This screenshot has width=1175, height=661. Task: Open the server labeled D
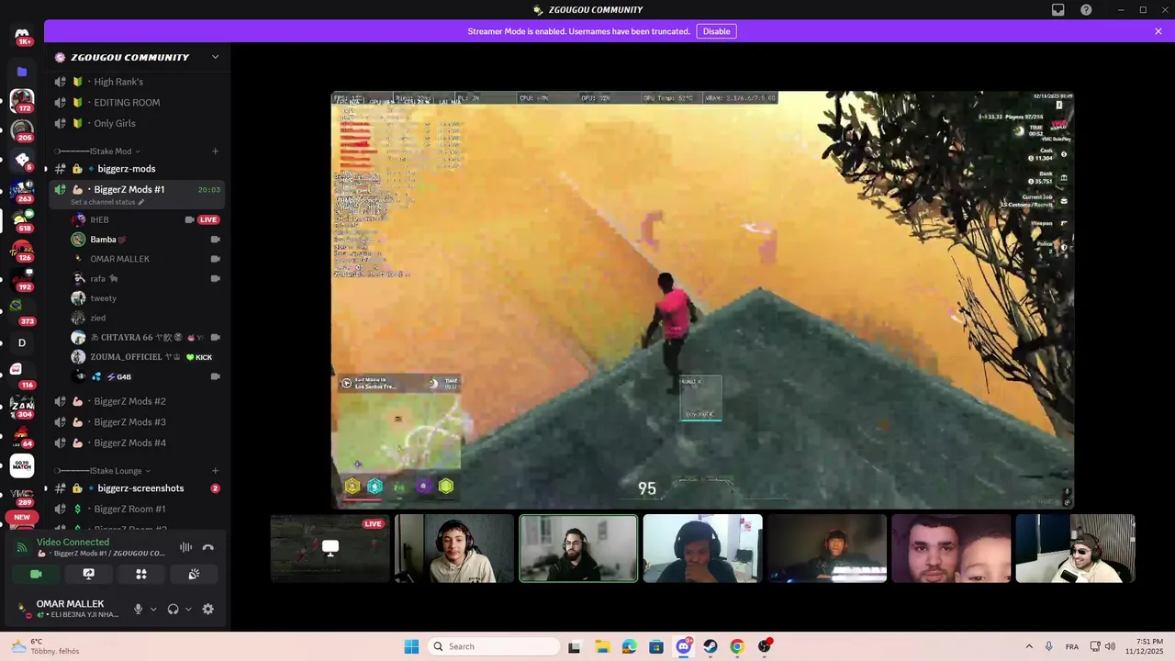[x=22, y=342]
